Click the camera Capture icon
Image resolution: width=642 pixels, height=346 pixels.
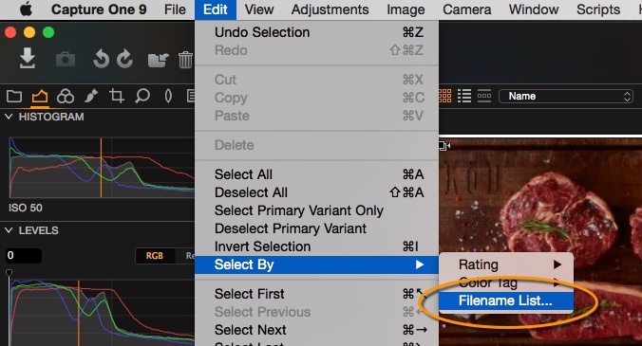[66, 59]
